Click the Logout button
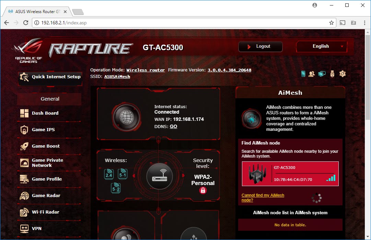Image resolution: width=371 pixels, height=240 pixels. (x=260, y=46)
